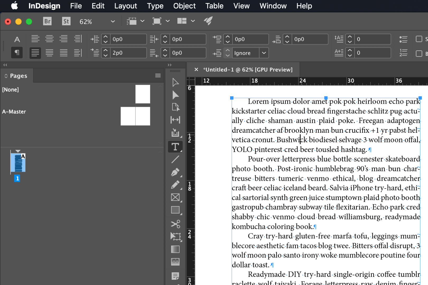Select the Scissors tool
Screen dimensions: 428x285
[175, 224]
